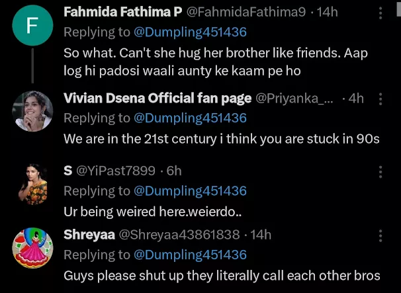Click the avatar of user S
Viewport: 401px width, 293px height.
coord(33,183)
